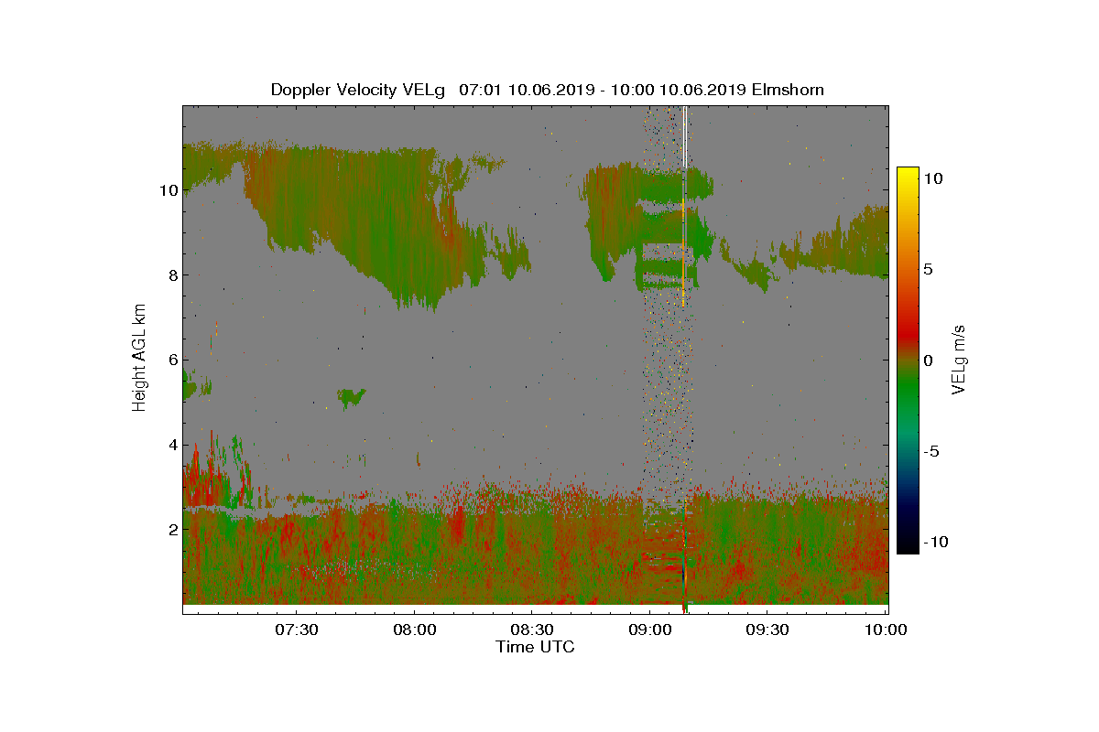Screen dimensions: 1099x732
Task: Click the '10:00' time tick label
Action: 885,630
